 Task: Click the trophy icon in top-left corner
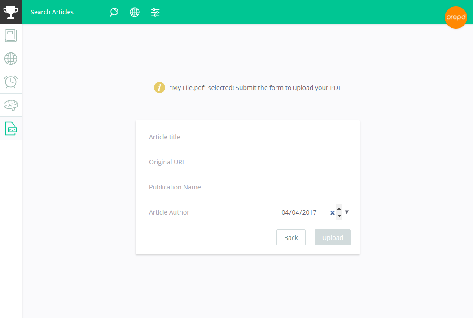click(x=11, y=12)
